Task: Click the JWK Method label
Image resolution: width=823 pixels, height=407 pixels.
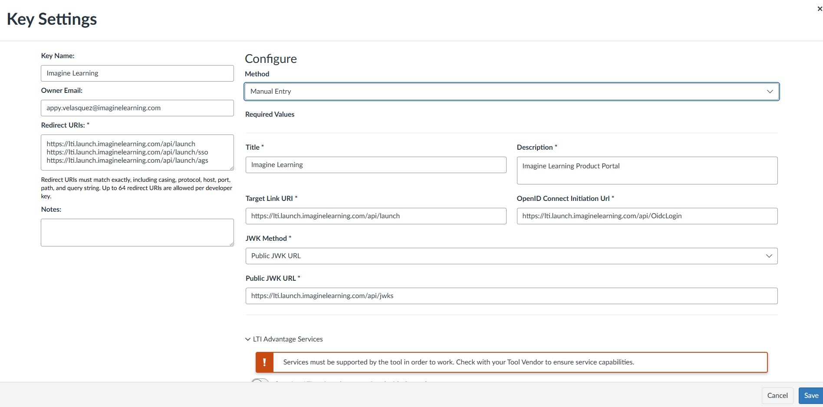Action: coord(268,238)
